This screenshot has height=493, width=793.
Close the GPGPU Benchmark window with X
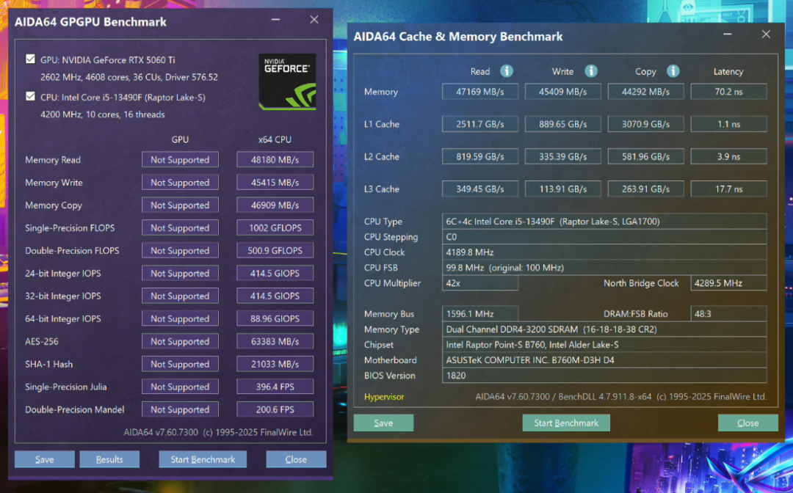314,20
